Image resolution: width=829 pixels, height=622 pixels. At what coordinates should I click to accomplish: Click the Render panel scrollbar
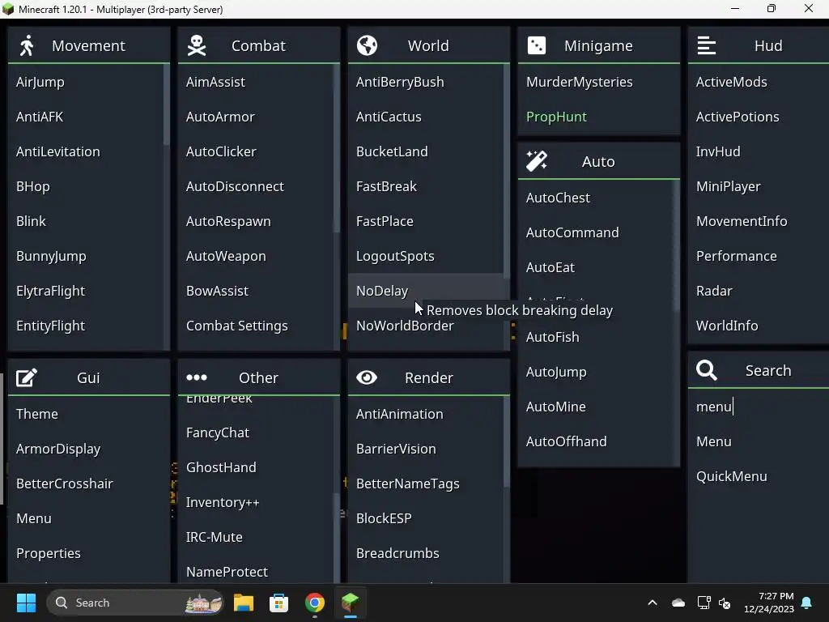(x=507, y=441)
